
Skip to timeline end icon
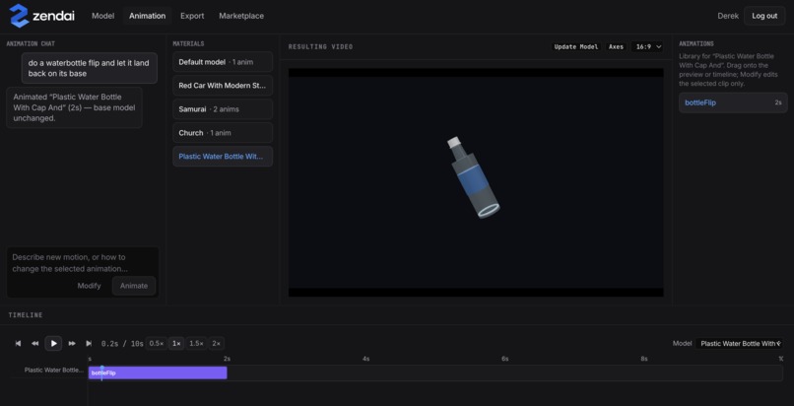click(89, 343)
